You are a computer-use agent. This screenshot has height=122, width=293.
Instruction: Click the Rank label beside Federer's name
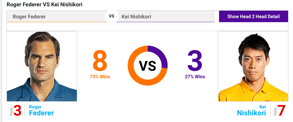tap(12, 111)
